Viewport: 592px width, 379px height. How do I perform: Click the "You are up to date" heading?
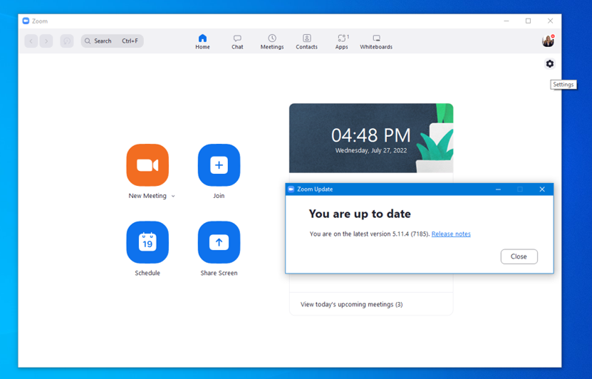[360, 214]
